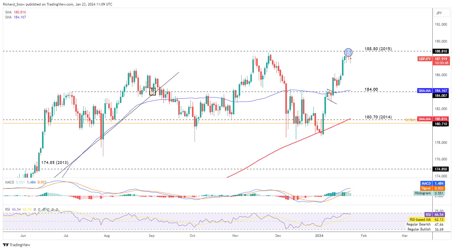Select the '180.70 (2014)' annotation text
454x250 pixels.
point(378,117)
